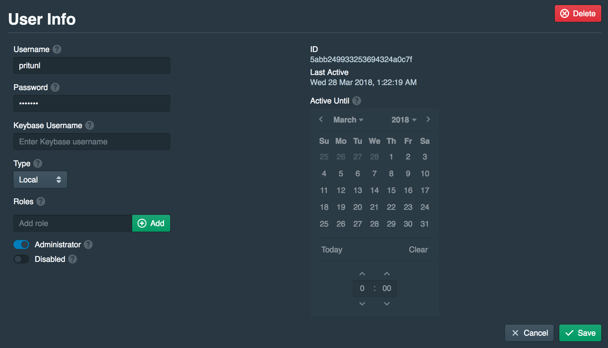Viewport: 608px width, 348px height.
Task: Select the minutes value 00 field
Action: 387,288
